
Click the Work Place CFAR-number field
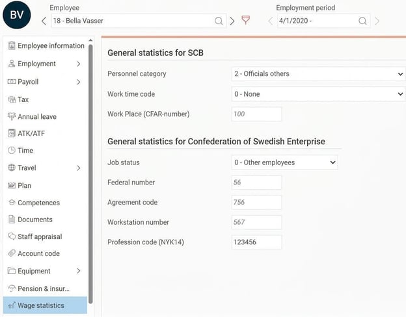(256, 114)
